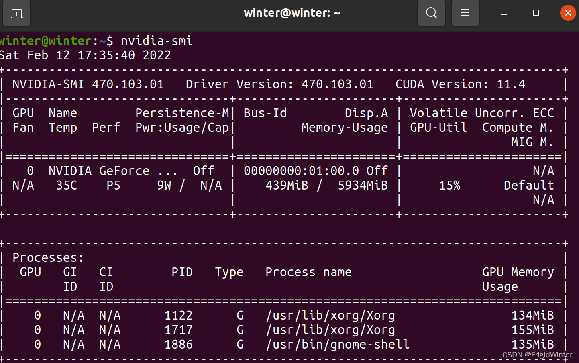
Task: Click the CUDA Version 11.4 text
Action: click(x=460, y=84)
